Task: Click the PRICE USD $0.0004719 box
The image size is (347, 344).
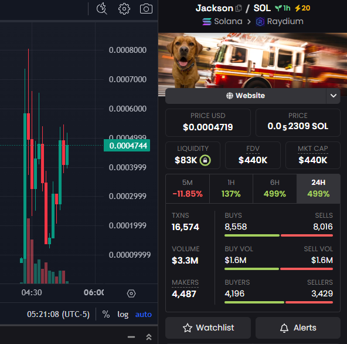Action: [x=208, y=123]
